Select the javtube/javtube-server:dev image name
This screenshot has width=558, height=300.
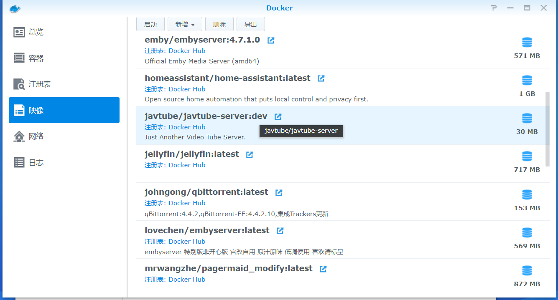tap(206, 116)
